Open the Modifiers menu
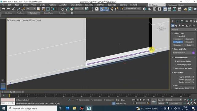Screen dimensions: 197x111 click(52, 5)
